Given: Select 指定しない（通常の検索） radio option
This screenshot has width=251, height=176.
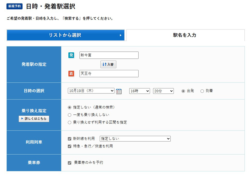Looking at the screenshot, I should (x=69, y=107).
